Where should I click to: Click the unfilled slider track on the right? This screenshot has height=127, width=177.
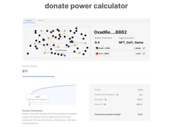click(102, 77)
